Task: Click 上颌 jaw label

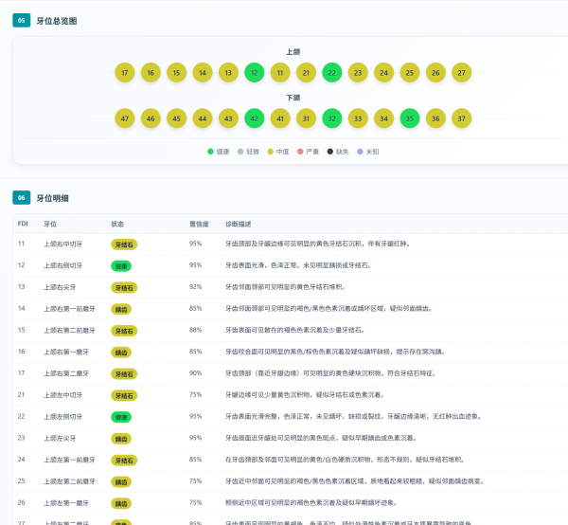Action: pos(293,52)
